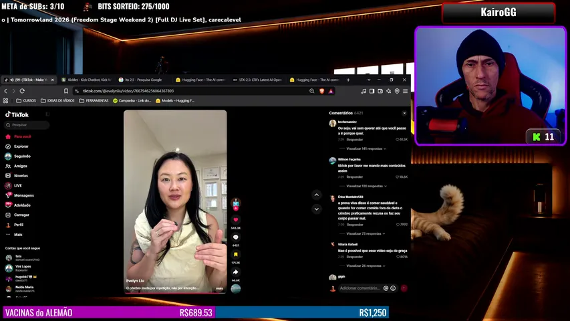570x321 pixels.
Task: Toggle browser sidebar panel icon
Action: click(372, 91)
